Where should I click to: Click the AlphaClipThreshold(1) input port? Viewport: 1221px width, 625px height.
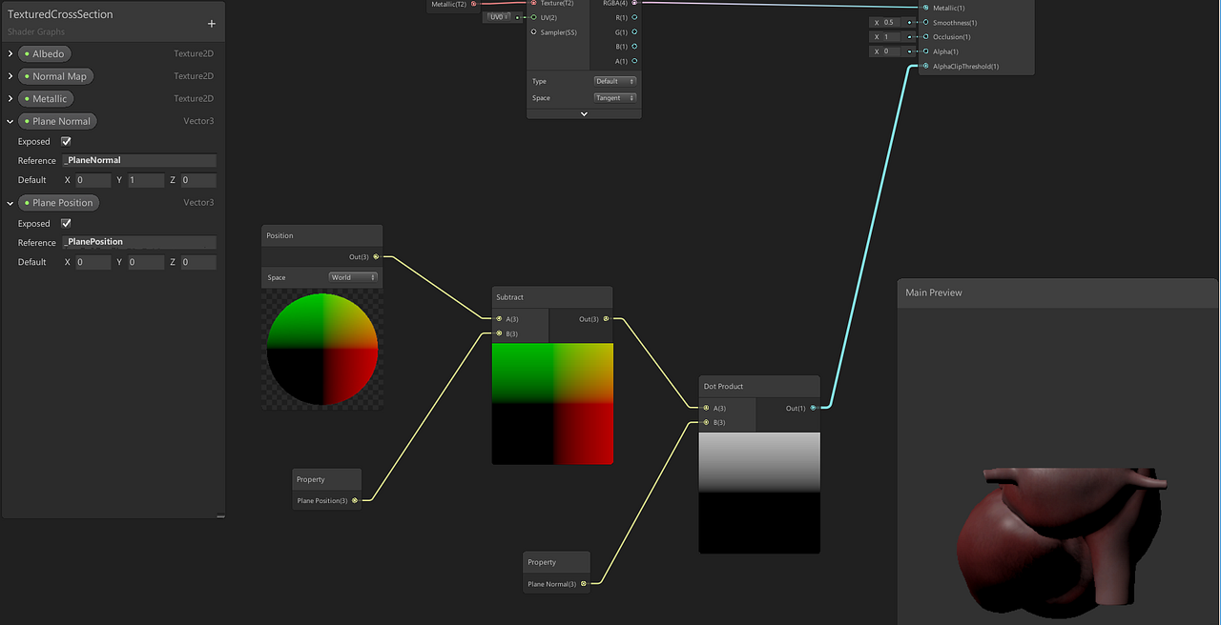(923, 66)
